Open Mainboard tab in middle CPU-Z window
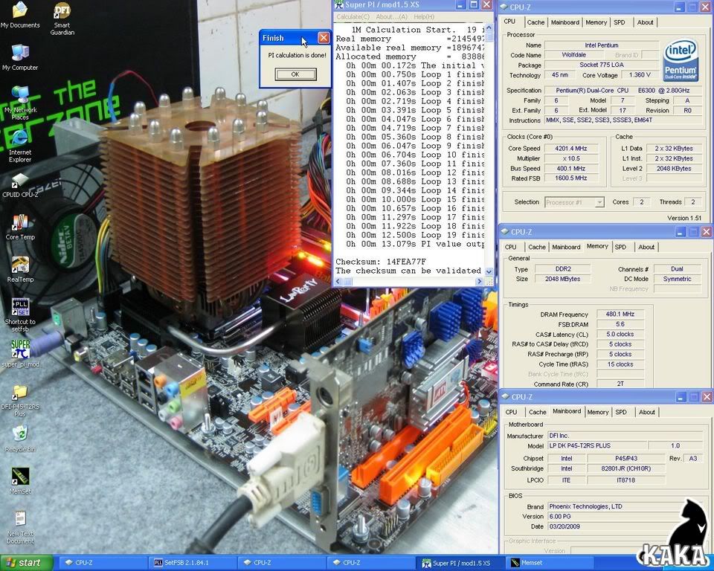This screenshot has width=714, height=571. 567,248
